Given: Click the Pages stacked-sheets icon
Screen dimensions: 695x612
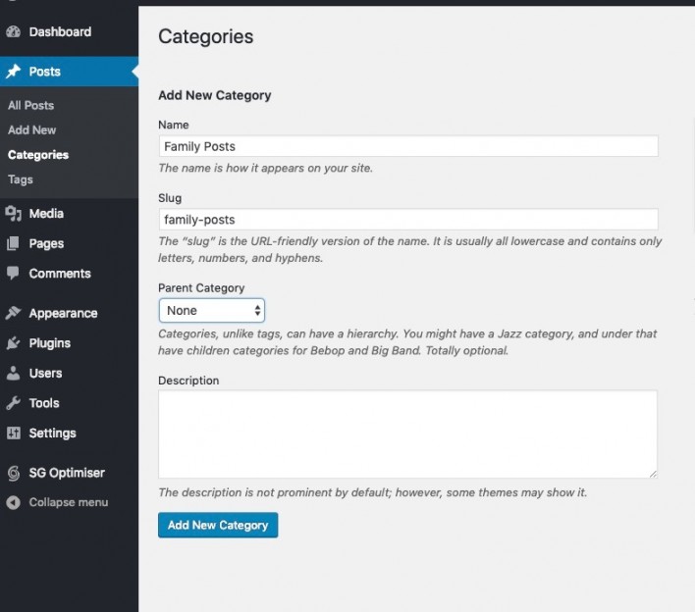Looking at the screenshot, I should 14,243.
